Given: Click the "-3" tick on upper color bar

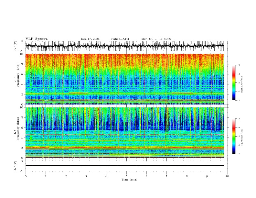Looking at the screenshot, I should (239, 65).
